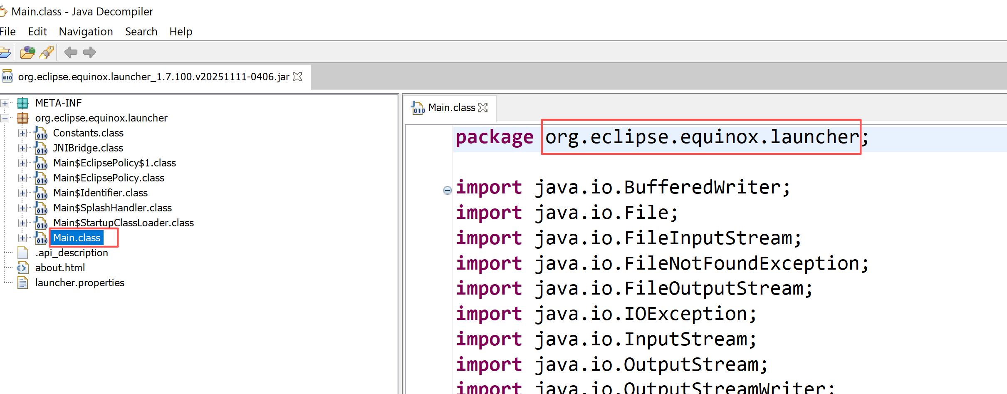
Task: Select Main$SplashHandler.class in the tree
Action: tap(112, 208)
